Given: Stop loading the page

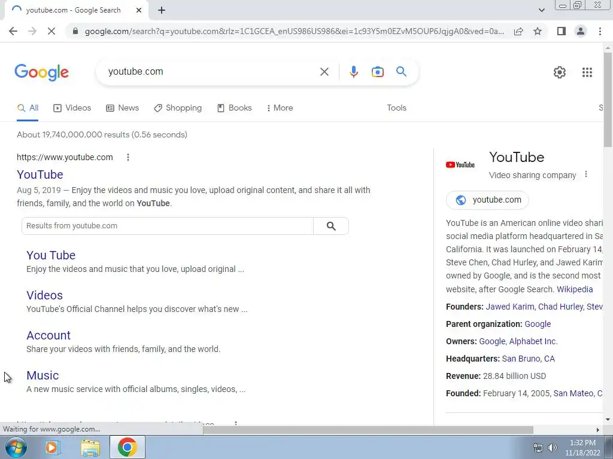Looking at the screenshot, I should (x=51, y=31).
